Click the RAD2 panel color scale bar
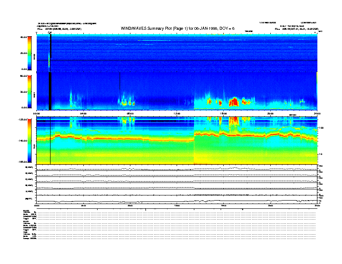This screenshot has width=342, height=264. click(x=29, y=53)
